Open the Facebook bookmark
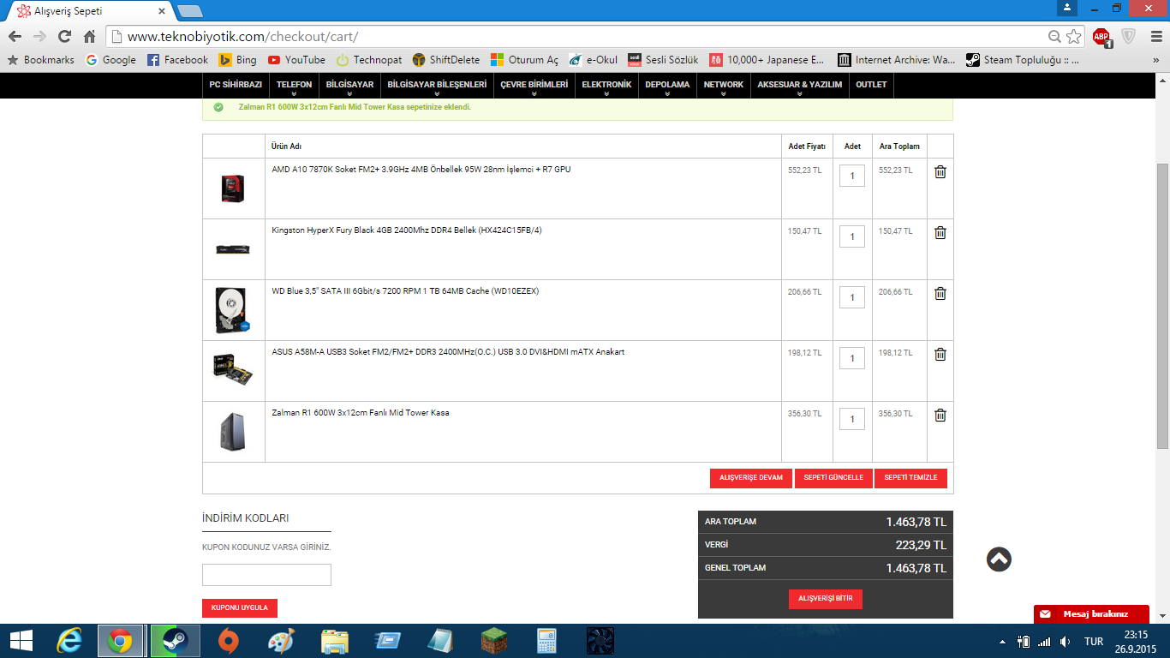Image resolution: width=1170 pixels, height=658 pixels. 177,60
